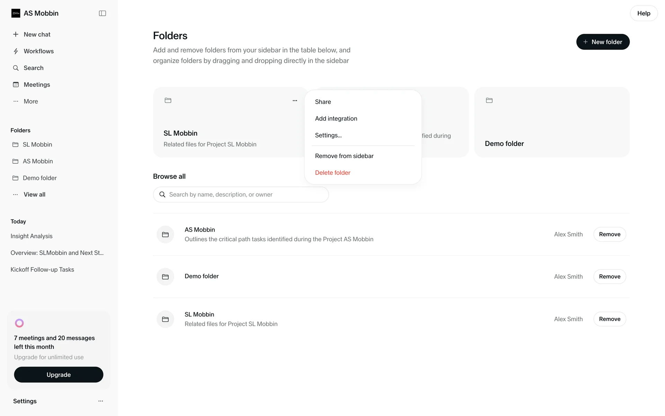The height and width of the screenshot is (416, 665).
Task: Click the AS Mobbin workspace logo
Action: tap(16, 13)
